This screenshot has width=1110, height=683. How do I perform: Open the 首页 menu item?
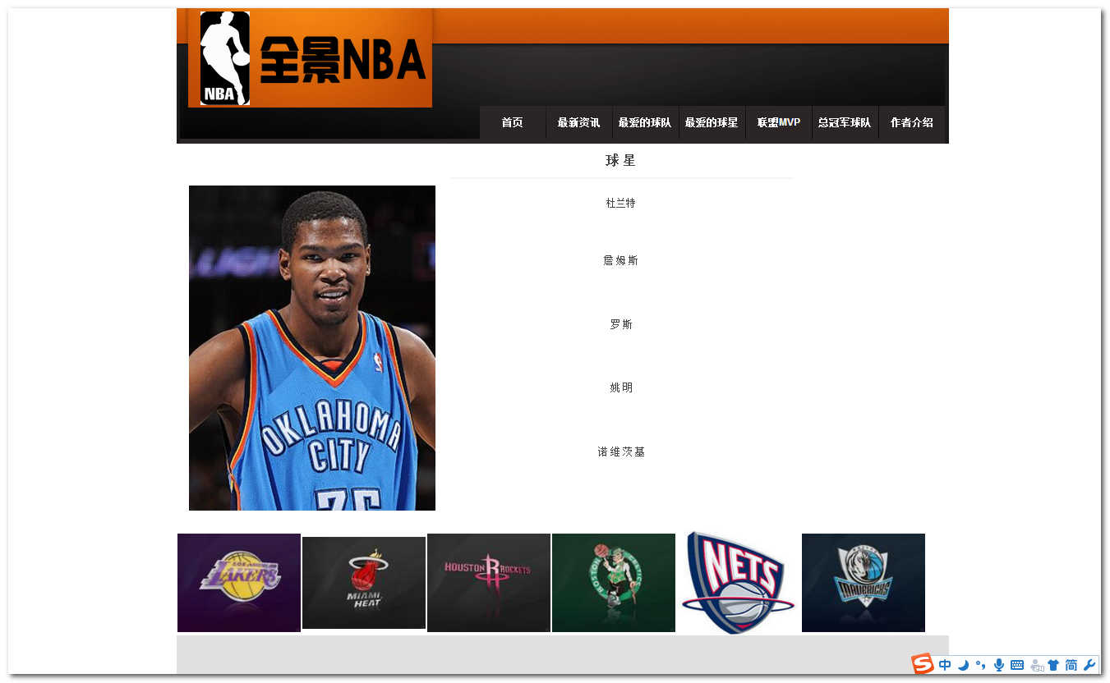pos(513,122)
